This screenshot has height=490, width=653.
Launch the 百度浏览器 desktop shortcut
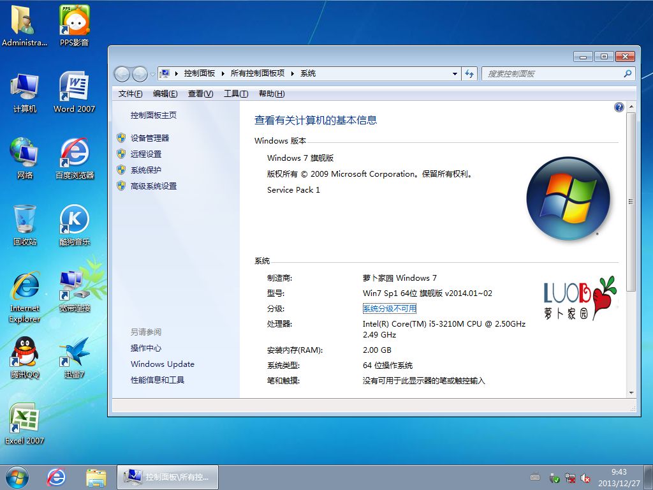pyautogui.click(x=75, y=158)
